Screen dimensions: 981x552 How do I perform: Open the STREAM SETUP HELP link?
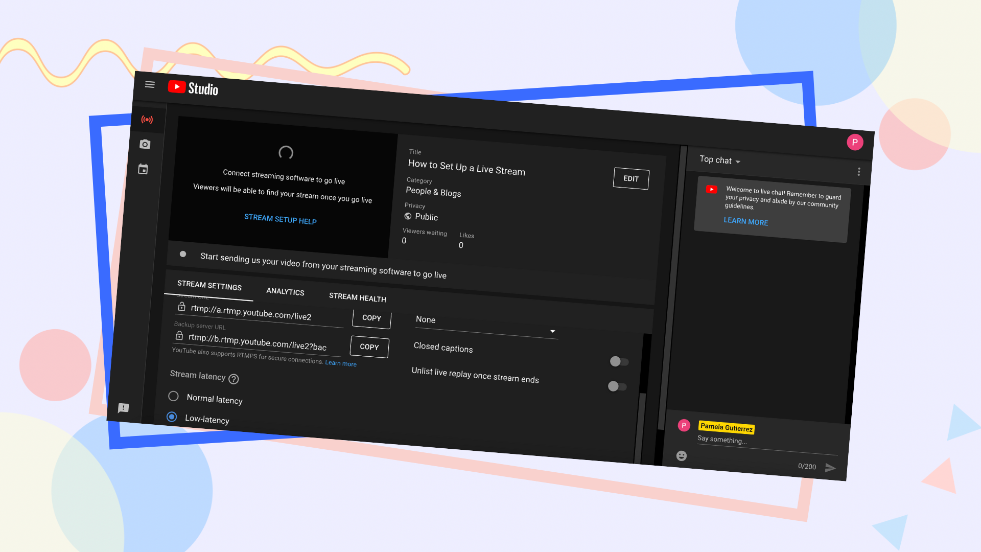[281, 220]
